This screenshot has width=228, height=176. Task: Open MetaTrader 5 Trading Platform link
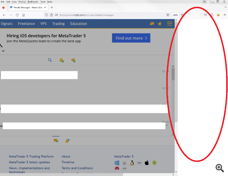[x=31, y=156]
